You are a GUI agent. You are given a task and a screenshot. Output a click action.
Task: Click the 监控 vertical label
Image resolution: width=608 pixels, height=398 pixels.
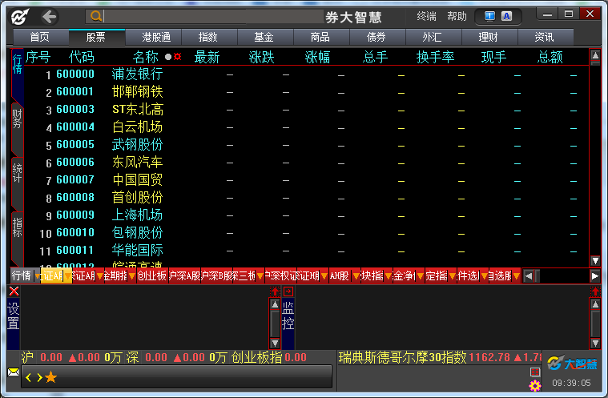288,316
